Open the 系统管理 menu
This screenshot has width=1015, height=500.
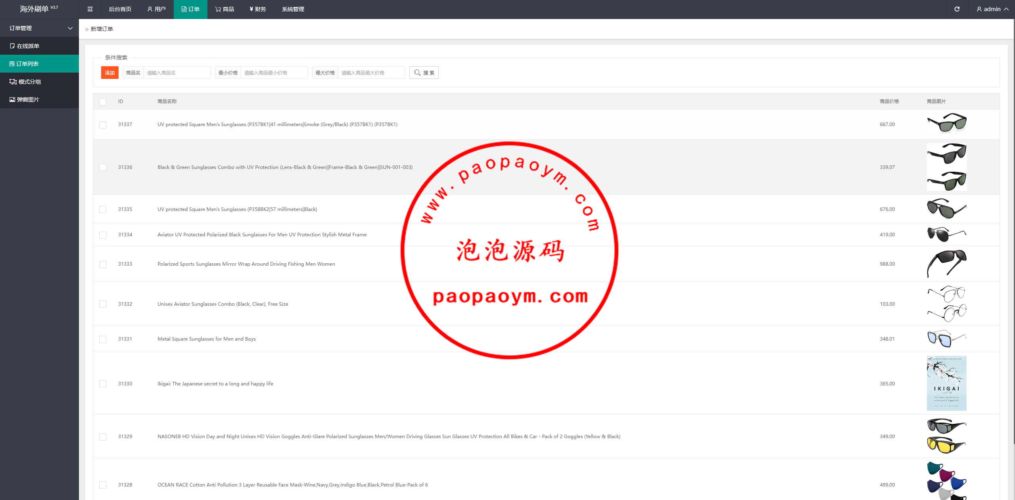pyautogui.click(x=293, y=9)
